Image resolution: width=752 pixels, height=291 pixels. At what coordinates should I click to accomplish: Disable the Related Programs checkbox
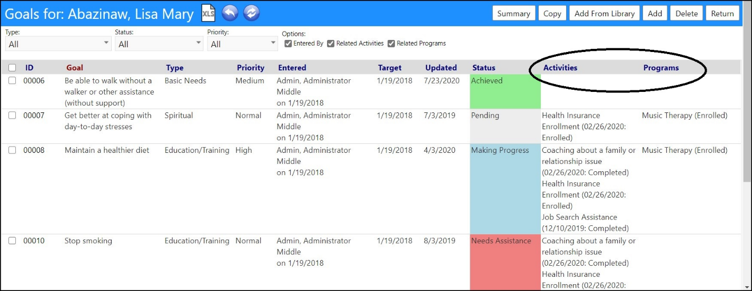(391, 44)
